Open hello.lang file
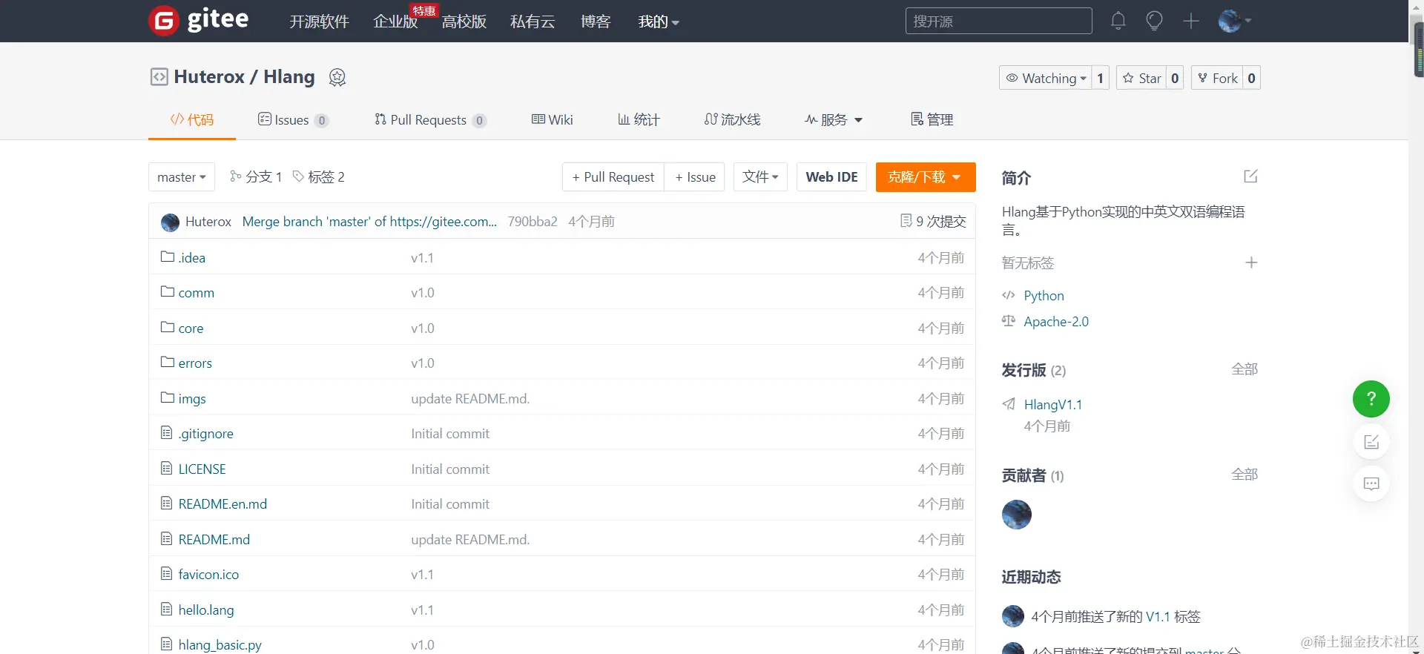This screenshot has width=1424, height=654. pos(206,610)
